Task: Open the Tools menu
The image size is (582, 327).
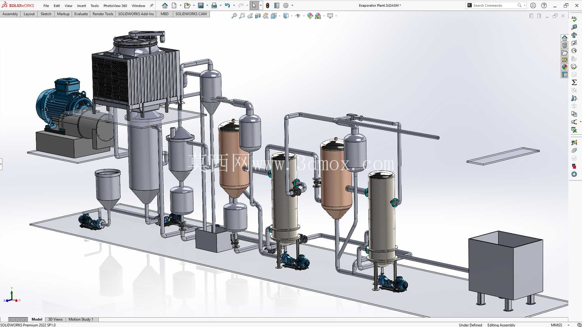Action: 94,5
